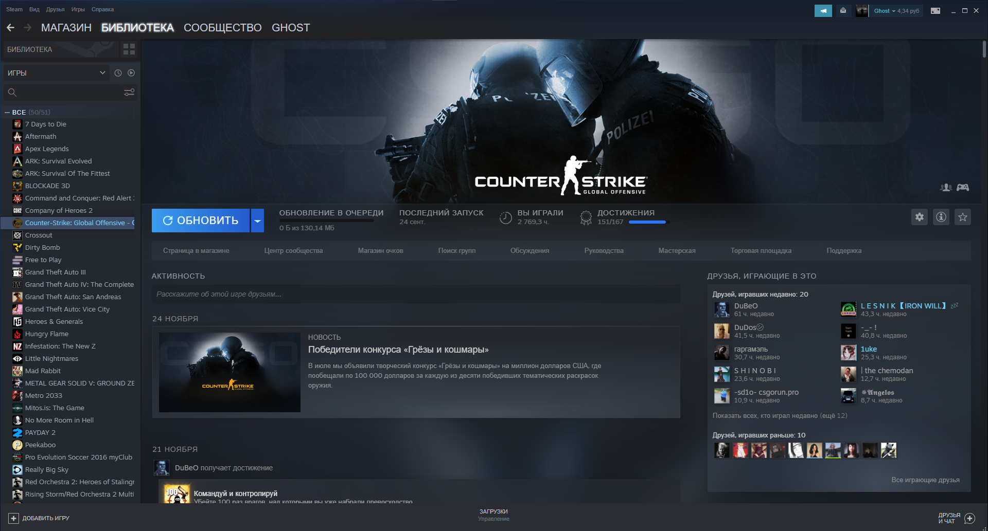Image resolution: width=988 pixels, height=531 pixels.
Task: Open Страница в магазине link
Action: [x=196, y=251]
